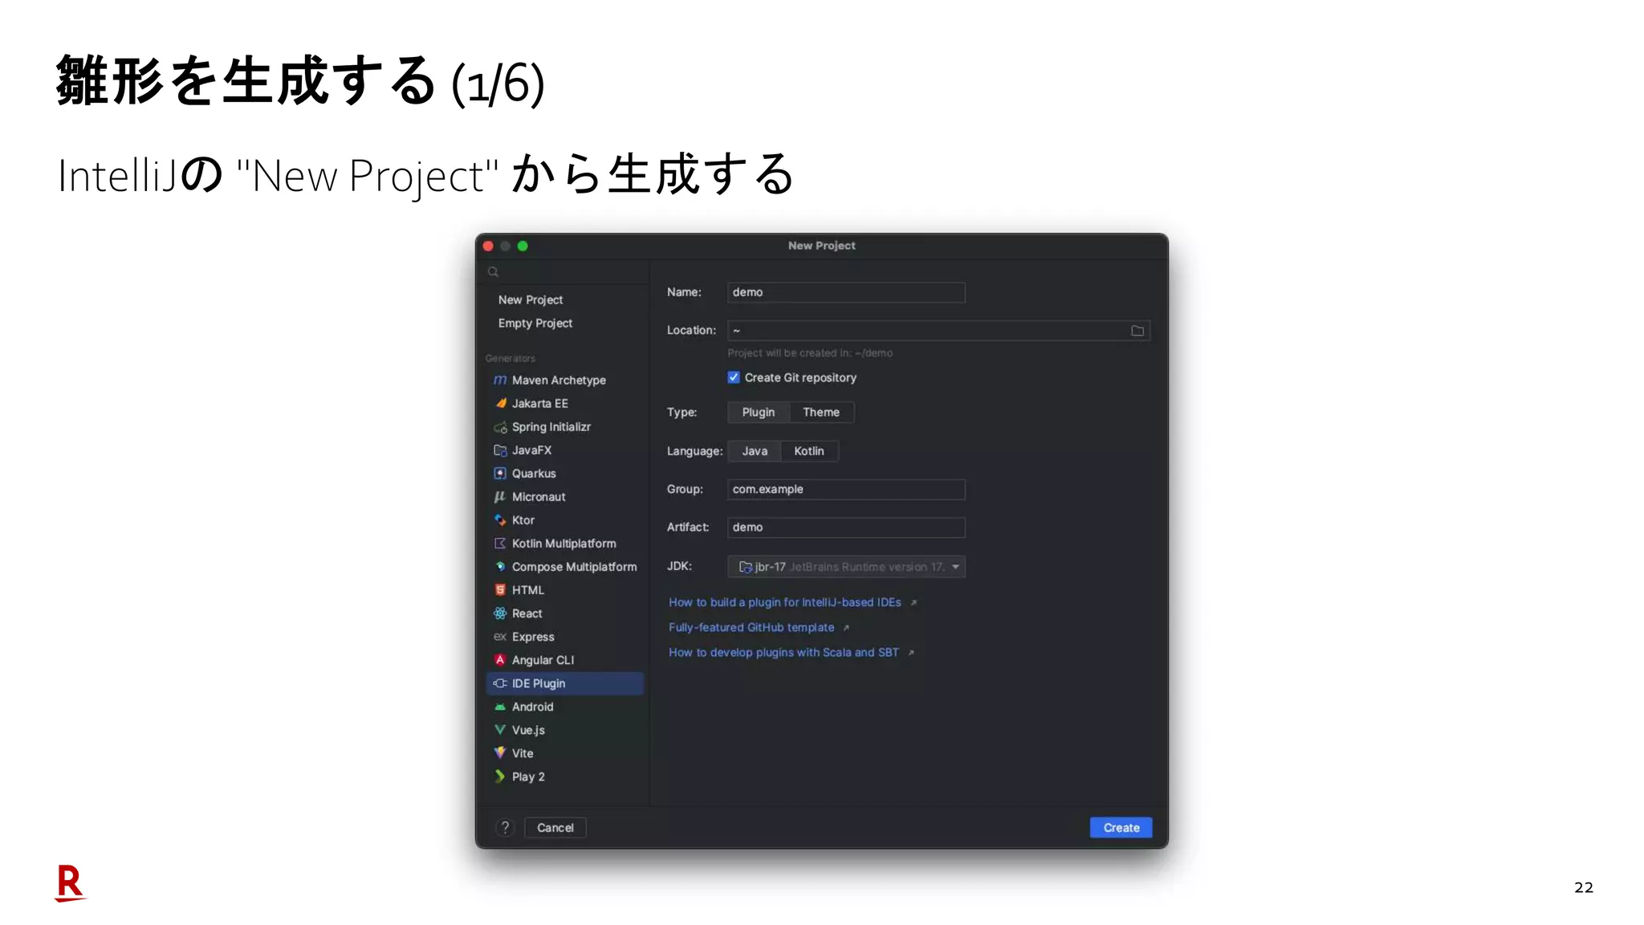Click the Vite icon
Viewport: 1644px width, 925px height.
[500, 753]
